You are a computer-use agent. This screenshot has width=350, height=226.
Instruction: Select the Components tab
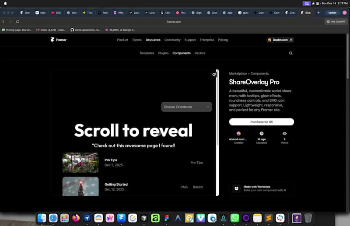click(182, 53)
